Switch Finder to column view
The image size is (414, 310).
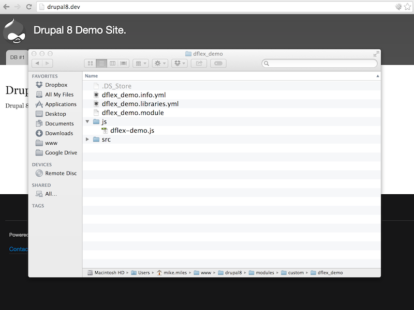click(112, 63)
